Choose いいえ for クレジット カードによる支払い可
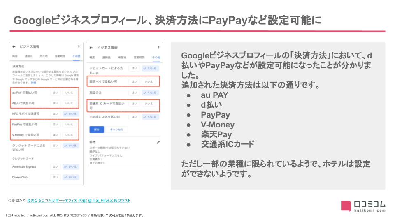The height and width of the screenshot is (222, 395). point(71,146)
